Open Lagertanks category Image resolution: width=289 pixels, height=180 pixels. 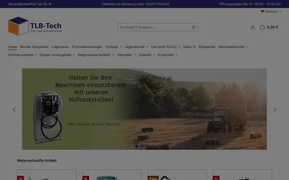tap(60, 47)
